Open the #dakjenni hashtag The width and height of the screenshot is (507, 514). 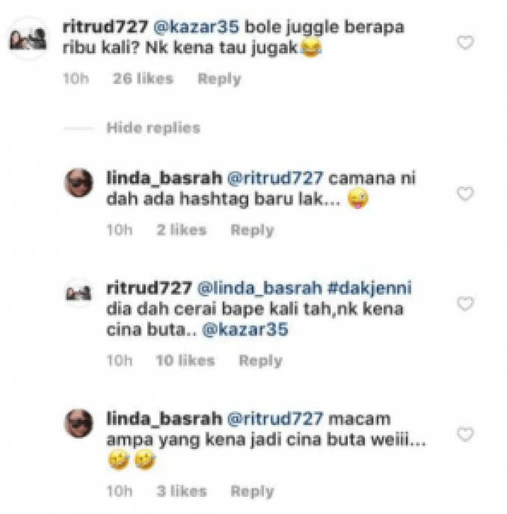[369, 288]
